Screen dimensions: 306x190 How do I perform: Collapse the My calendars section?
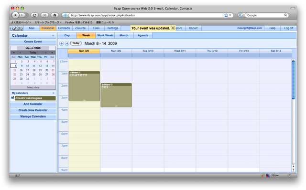pos(53,93)
